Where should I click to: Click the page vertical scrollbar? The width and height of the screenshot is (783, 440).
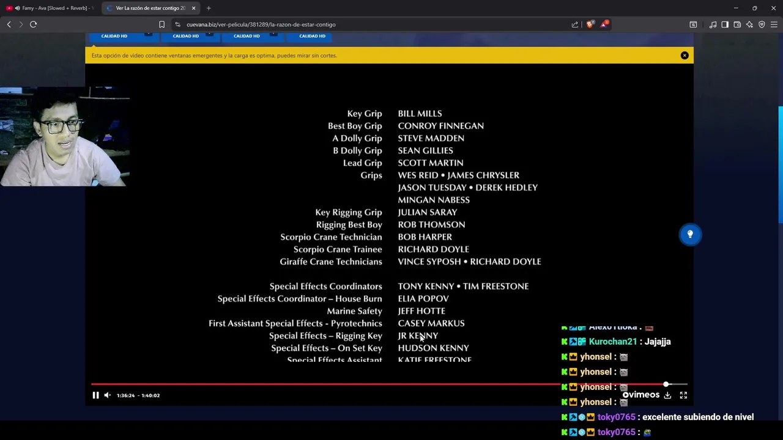(x=780, y=165)
